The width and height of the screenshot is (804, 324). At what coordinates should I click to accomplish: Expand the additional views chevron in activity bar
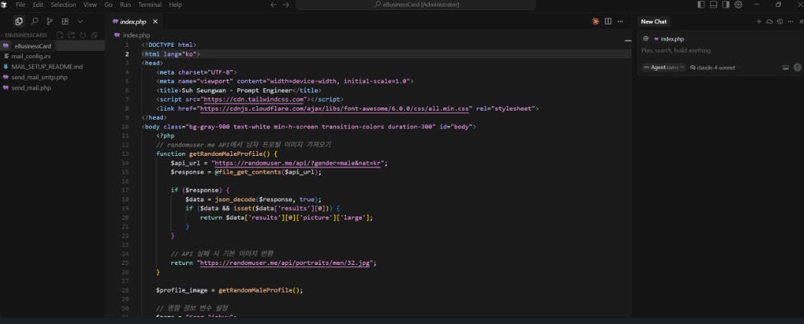81,21
